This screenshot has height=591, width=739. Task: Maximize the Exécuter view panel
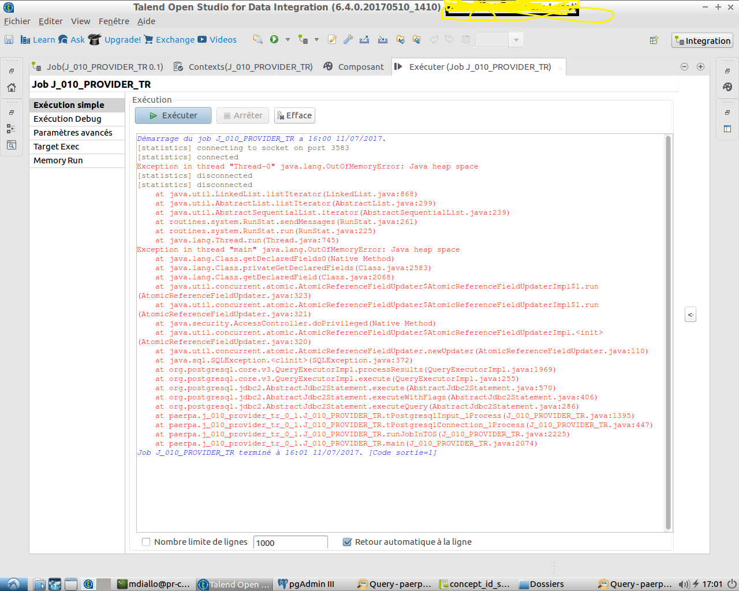(700, 66)
